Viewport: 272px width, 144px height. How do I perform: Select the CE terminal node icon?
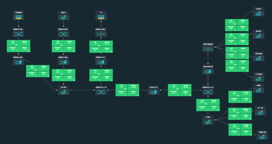[101, 17]
